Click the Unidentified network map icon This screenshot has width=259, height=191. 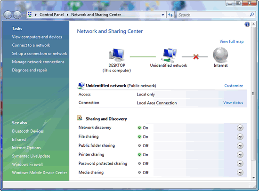[x=169, y=56]
